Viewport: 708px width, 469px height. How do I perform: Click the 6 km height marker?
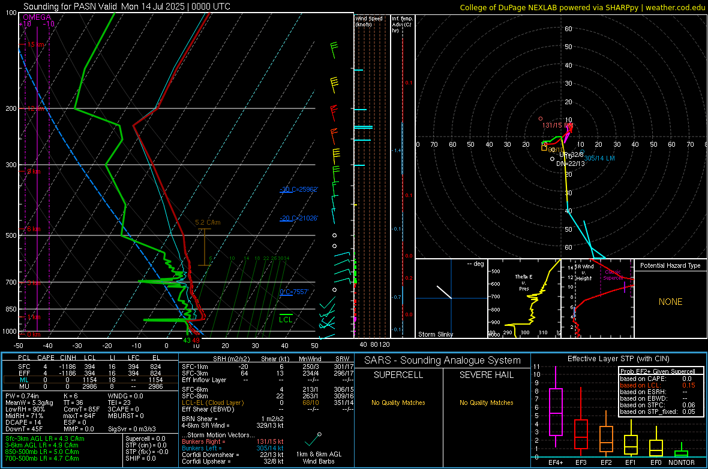click(x=34, y=229)
